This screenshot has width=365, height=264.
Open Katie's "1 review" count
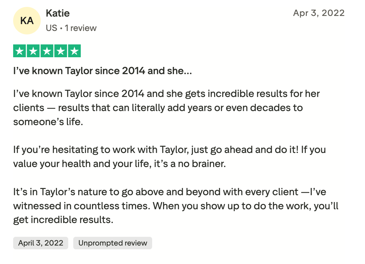coord(80,28)
